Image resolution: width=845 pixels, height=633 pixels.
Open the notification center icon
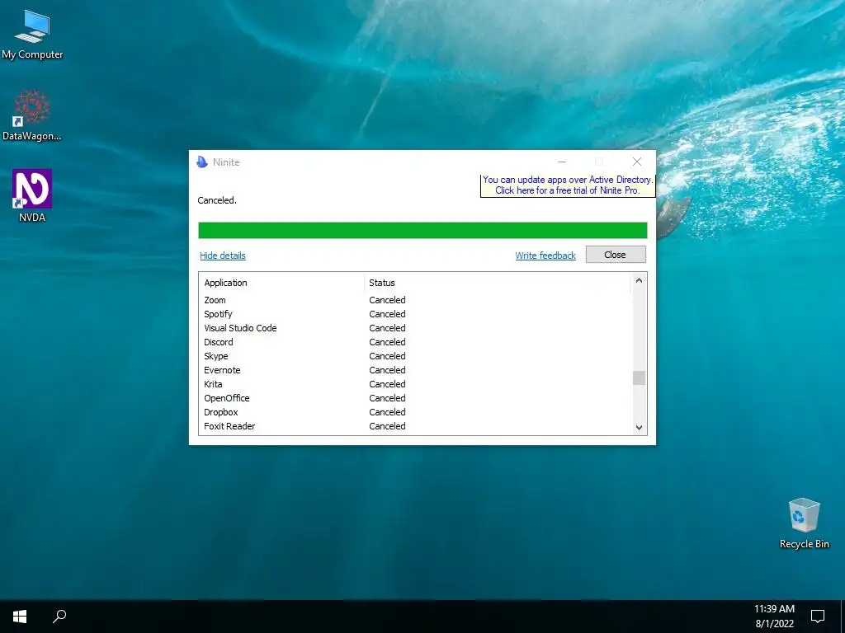[818, 617]
